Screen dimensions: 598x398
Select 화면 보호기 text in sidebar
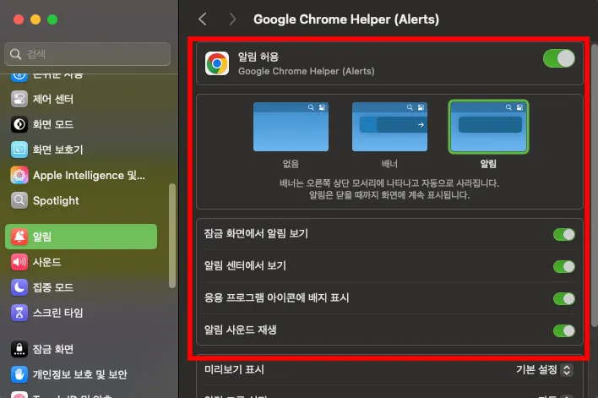pos(58,150)
